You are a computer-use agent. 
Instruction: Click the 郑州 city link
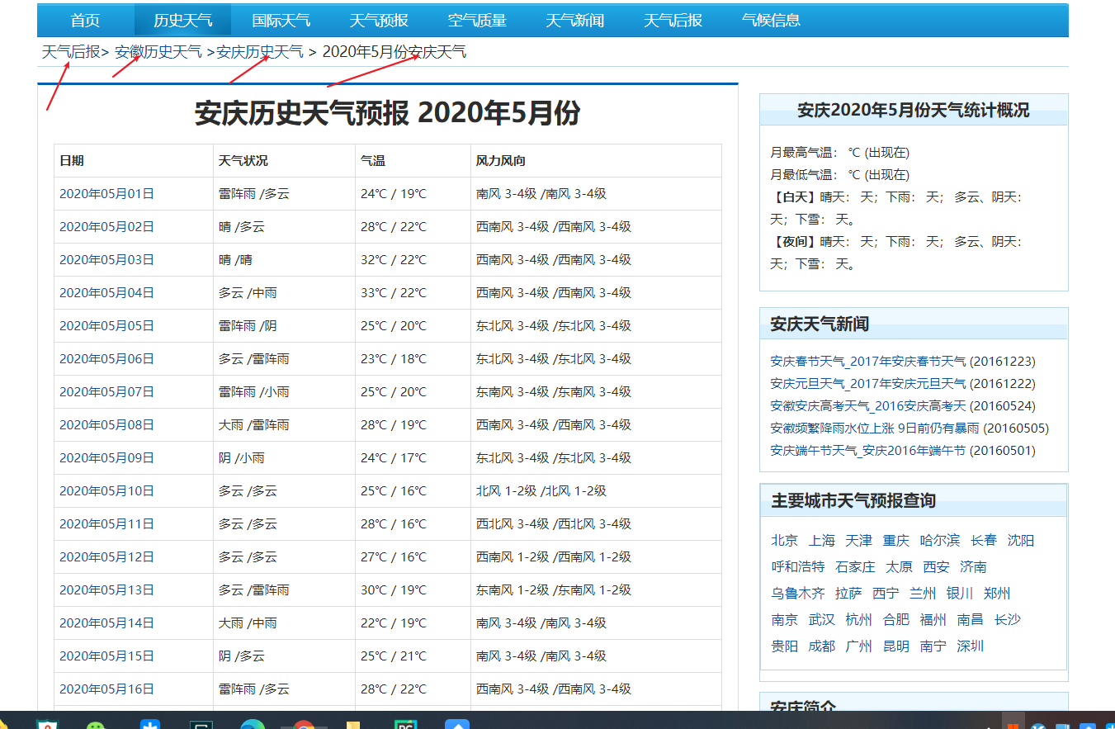997,594
